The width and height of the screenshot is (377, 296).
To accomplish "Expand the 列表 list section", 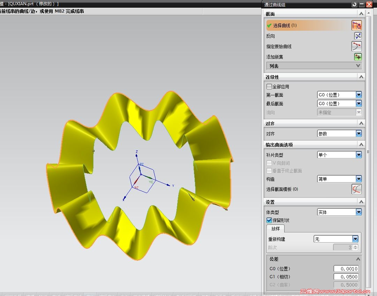I will click(x=314, y=66).
